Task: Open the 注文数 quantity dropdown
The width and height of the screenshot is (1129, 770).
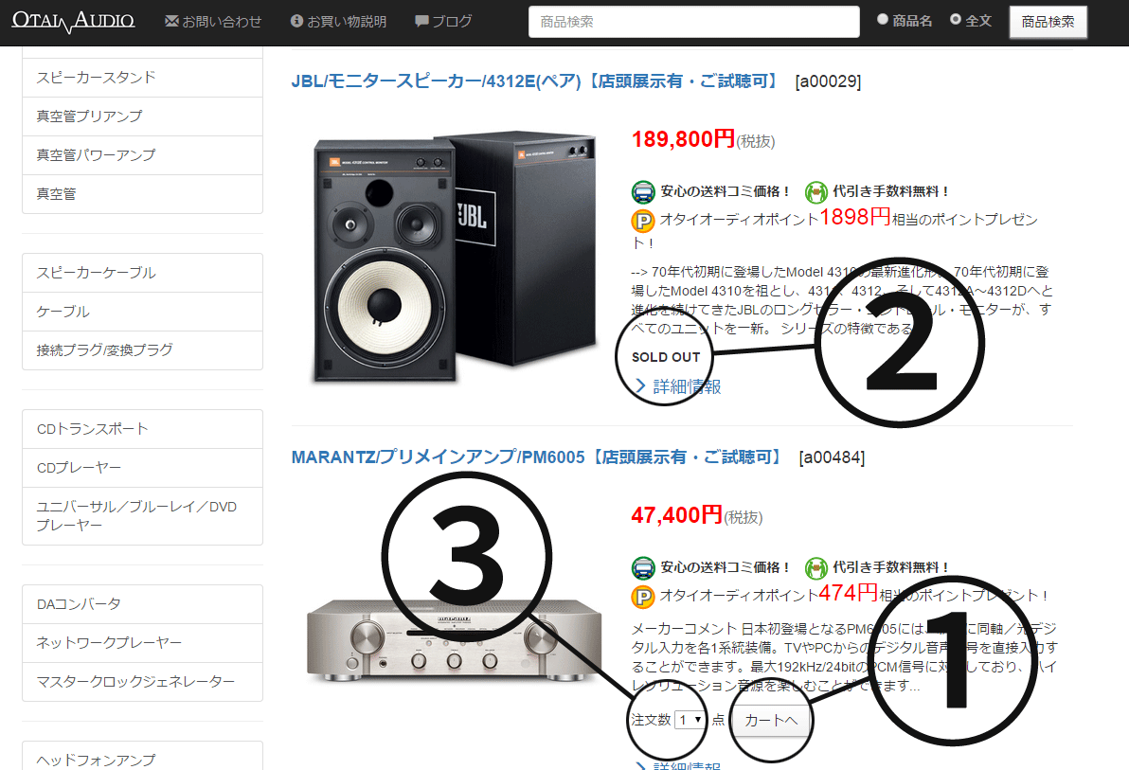Action: point(690,720)
